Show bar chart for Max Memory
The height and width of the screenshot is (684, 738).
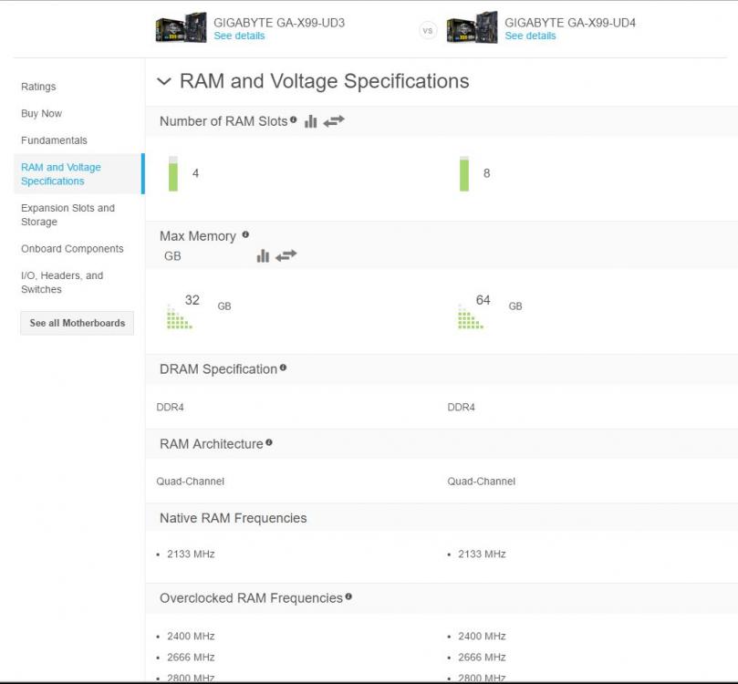tap(263, 256)
